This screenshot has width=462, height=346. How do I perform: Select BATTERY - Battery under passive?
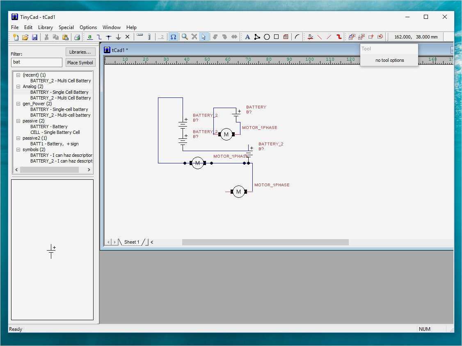(49, 127)
